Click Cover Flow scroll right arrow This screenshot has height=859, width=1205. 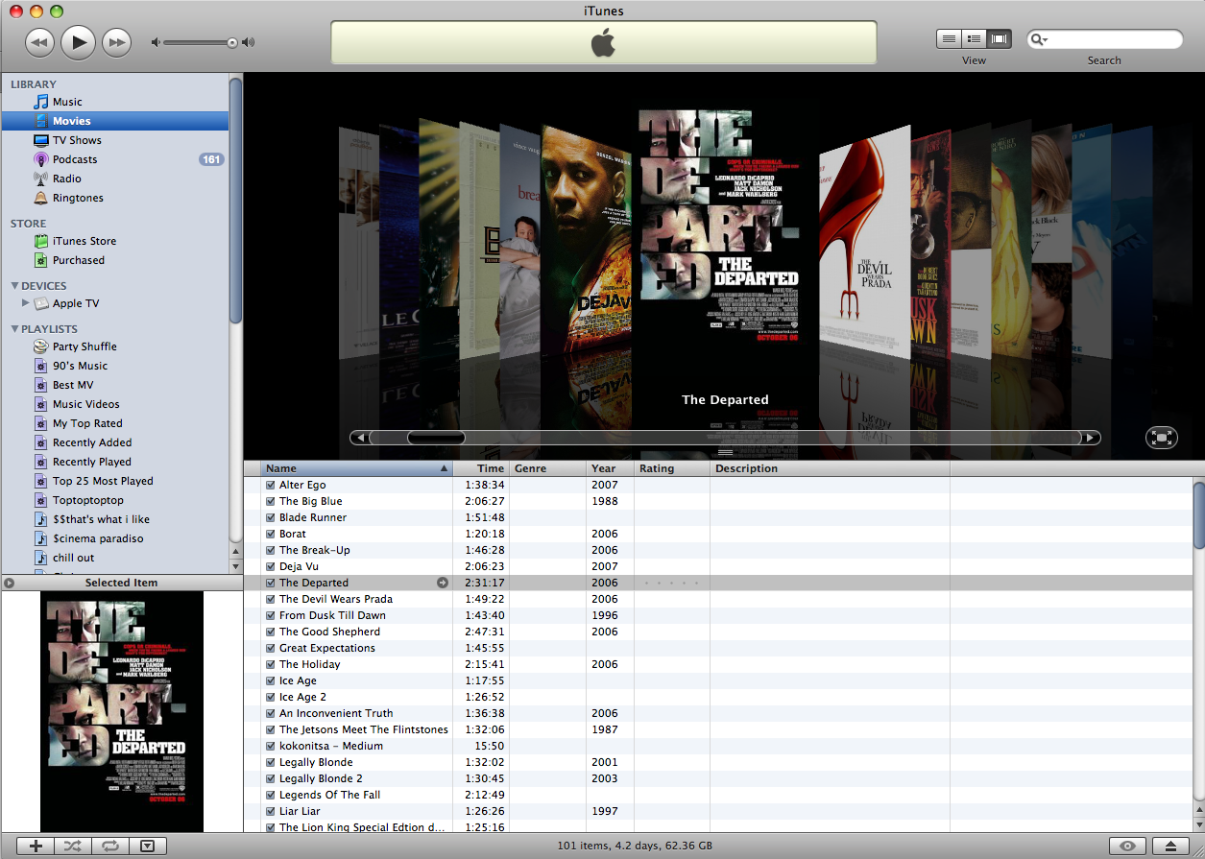pyautogui.click(x=1090, y=438)
